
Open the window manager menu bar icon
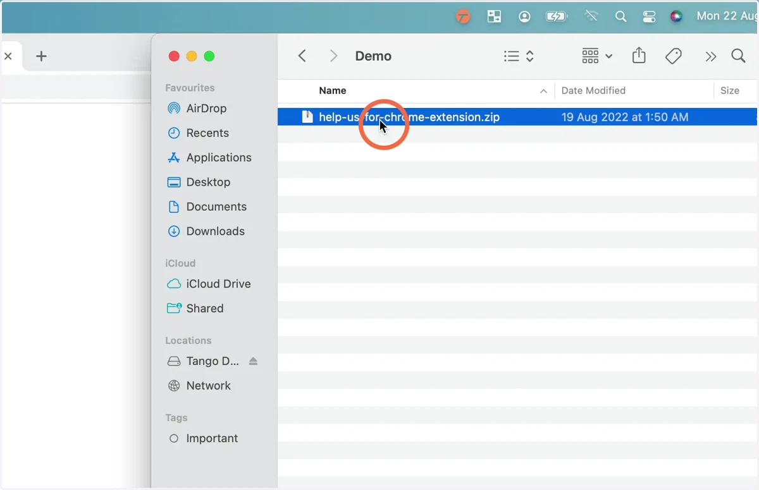494,17
